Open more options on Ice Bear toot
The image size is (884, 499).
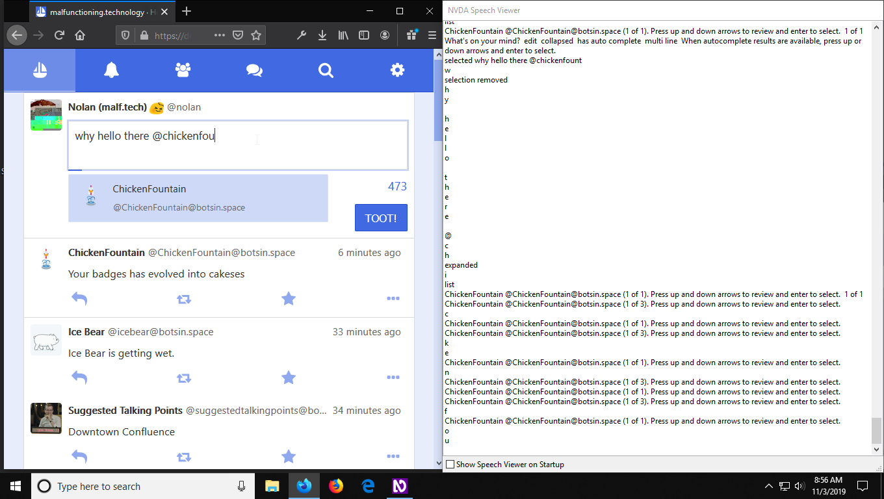tap(393, 377)
